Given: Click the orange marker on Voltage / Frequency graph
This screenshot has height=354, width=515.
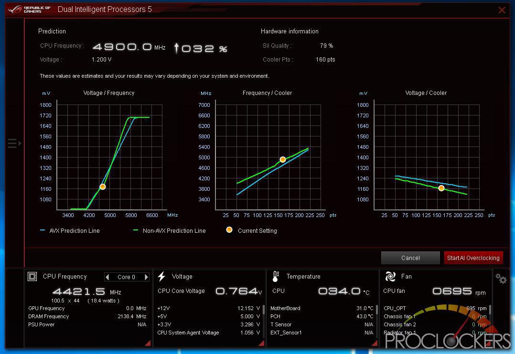Looking at the screenshot, I should 102,187.
